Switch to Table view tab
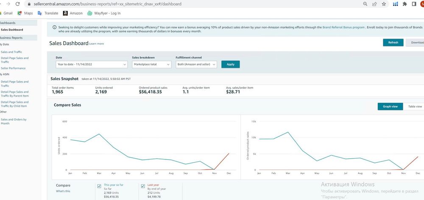The width and height of the screenshot is (424, 200). [415, 107]
